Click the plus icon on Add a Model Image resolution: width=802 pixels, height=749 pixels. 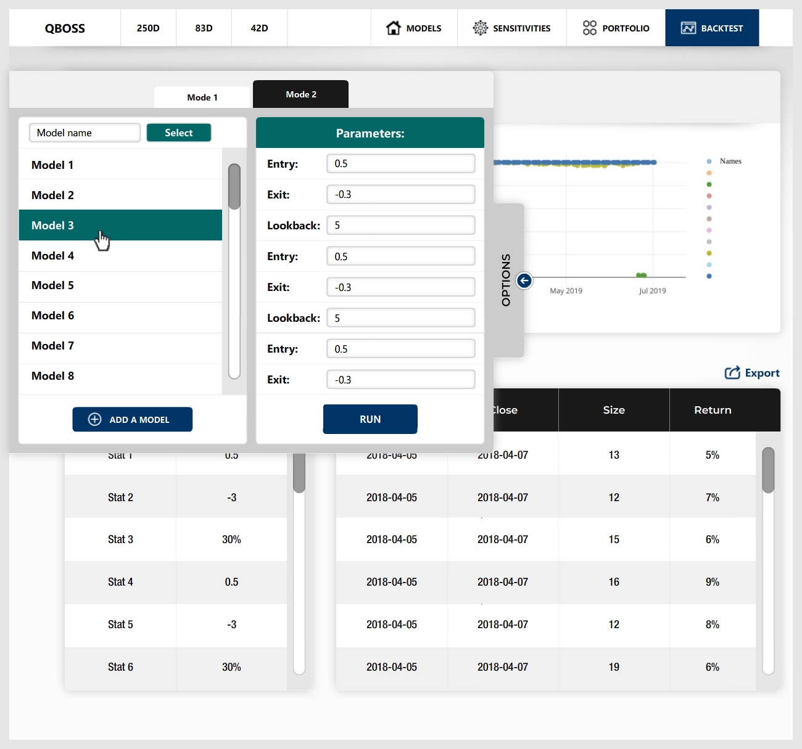pos(95,419)
